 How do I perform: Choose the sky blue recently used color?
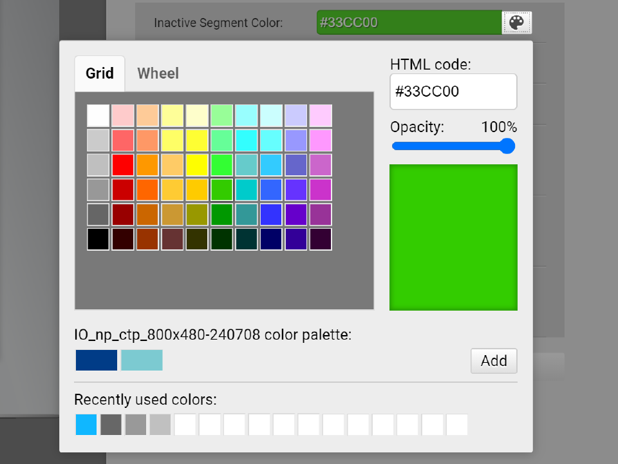[x=86, y=425]
